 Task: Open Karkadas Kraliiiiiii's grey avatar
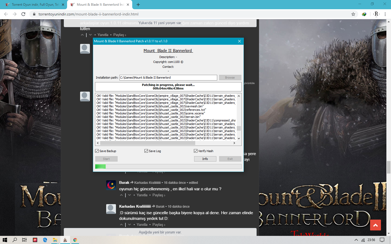111,209
